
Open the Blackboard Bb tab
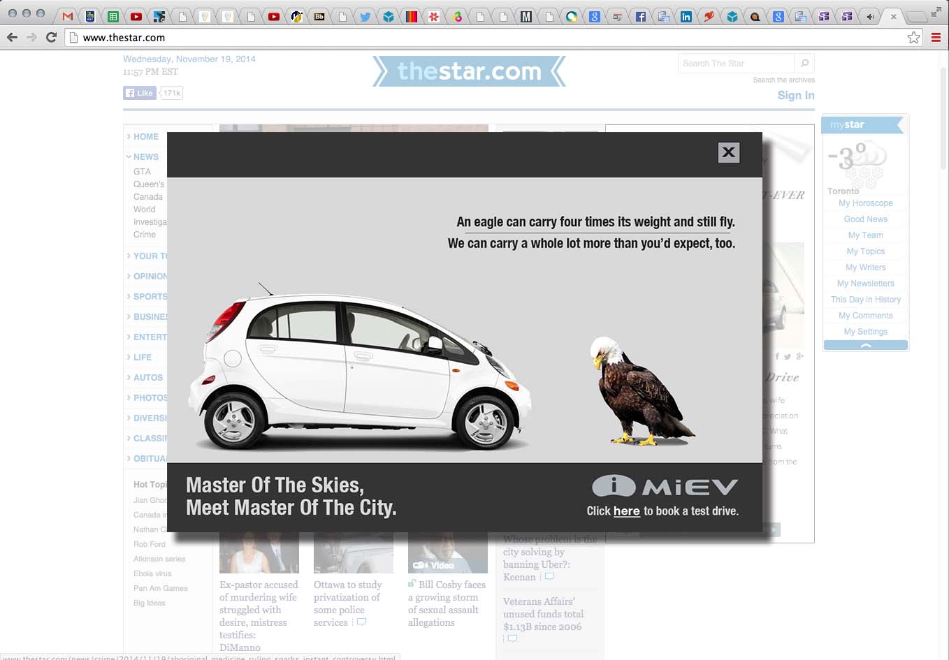[x=319, y=16]
